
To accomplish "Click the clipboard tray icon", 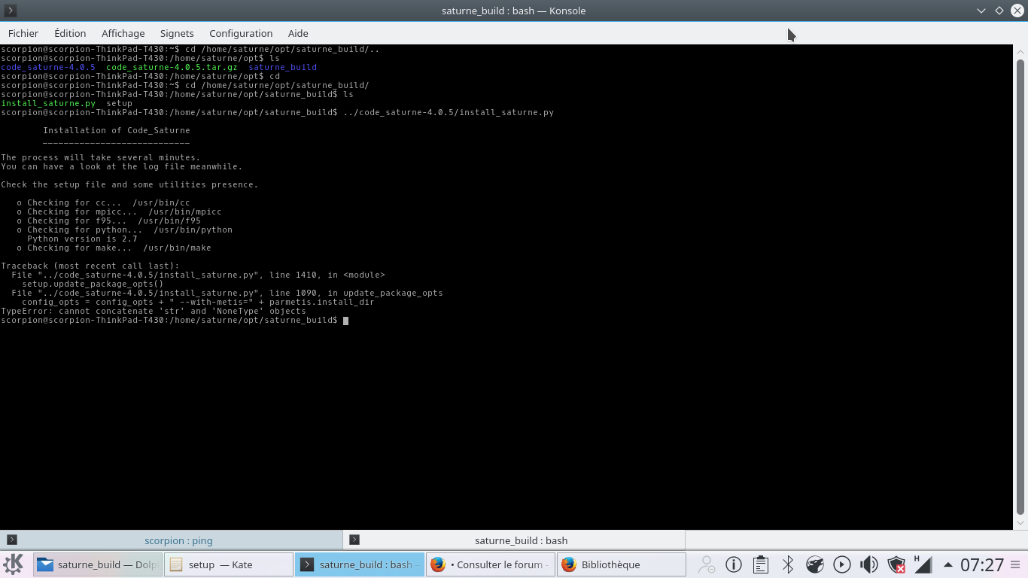I will click(761, 564).
